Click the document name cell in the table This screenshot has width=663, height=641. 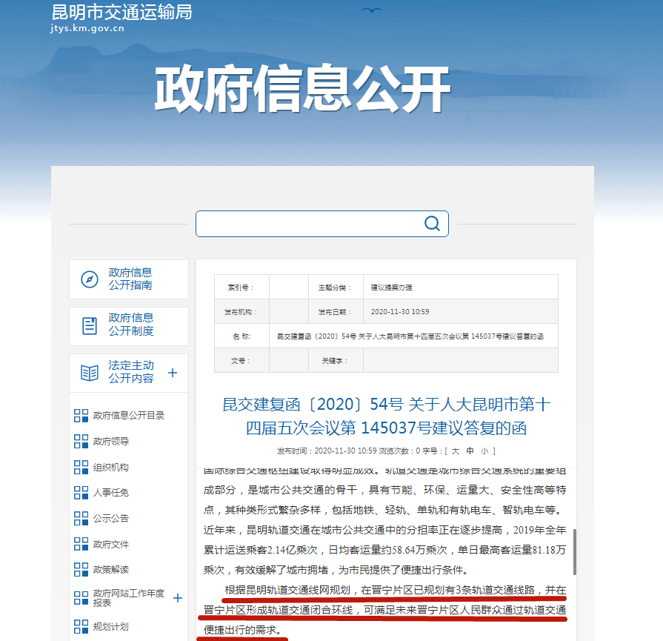(x=413, y=336)
